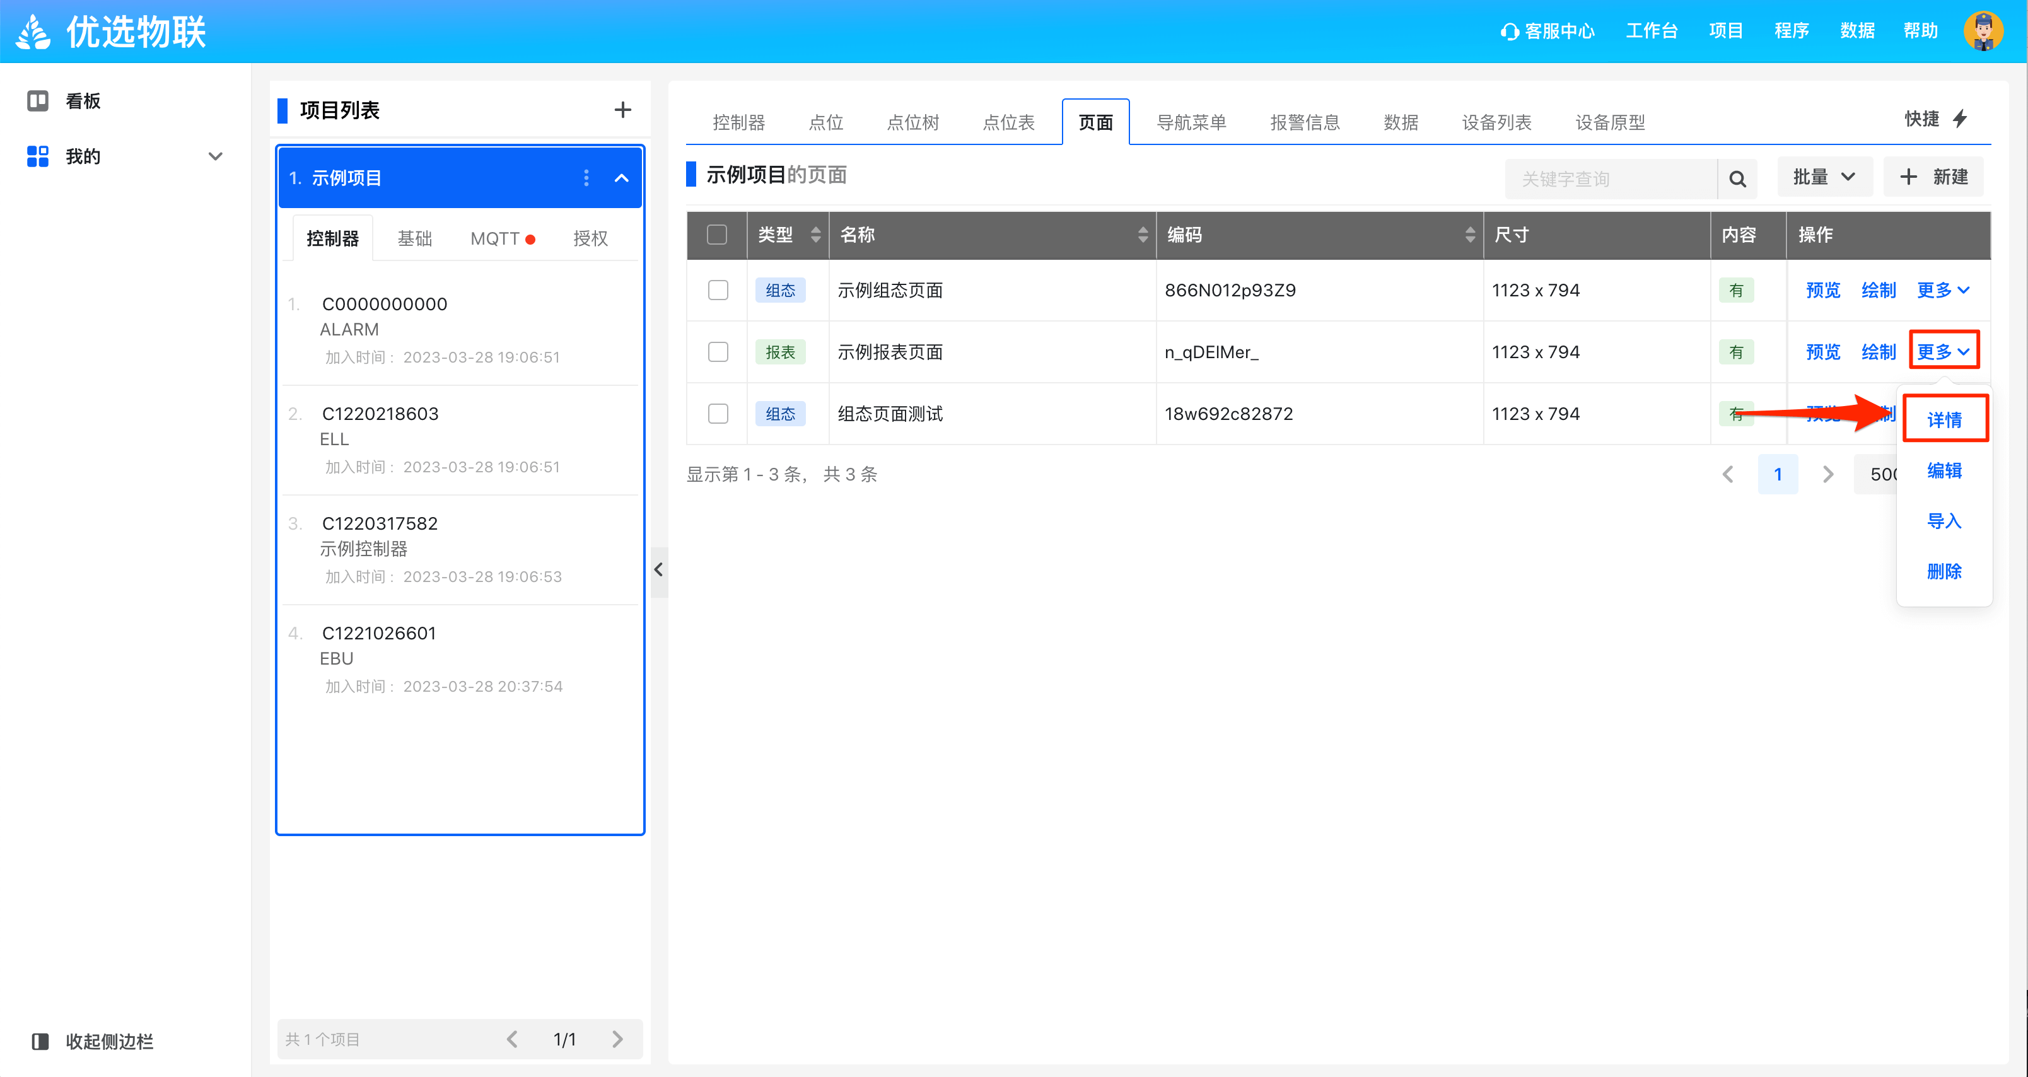Screen dimensions: 2028x1077
Task: Sort the table by 名称 column
Action: point(1142,235)
